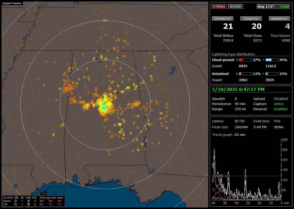
Task: Click the intracloud negative count 3924
Action: [270, 80]
